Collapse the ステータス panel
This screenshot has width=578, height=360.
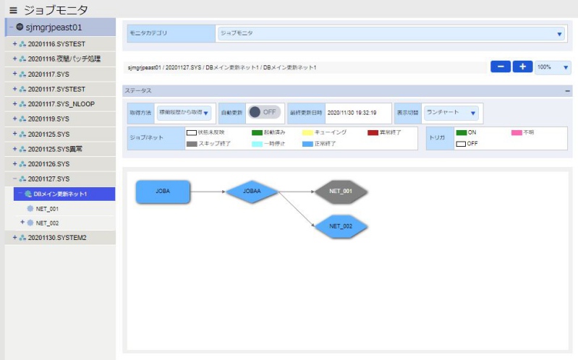(x=567, y=90)
